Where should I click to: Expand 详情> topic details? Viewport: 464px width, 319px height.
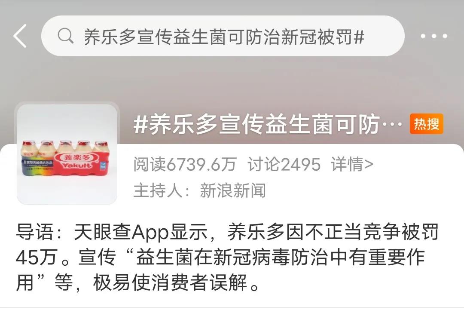click(x=352, y=164)
